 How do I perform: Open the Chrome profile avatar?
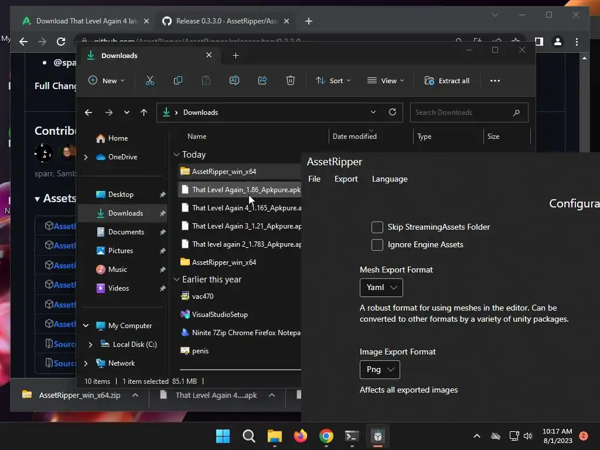tap(558, 42)
